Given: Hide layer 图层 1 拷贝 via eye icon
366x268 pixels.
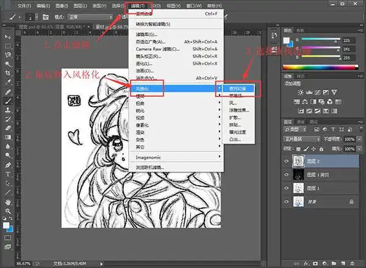Looking at the screenshot, I should 287,175.
